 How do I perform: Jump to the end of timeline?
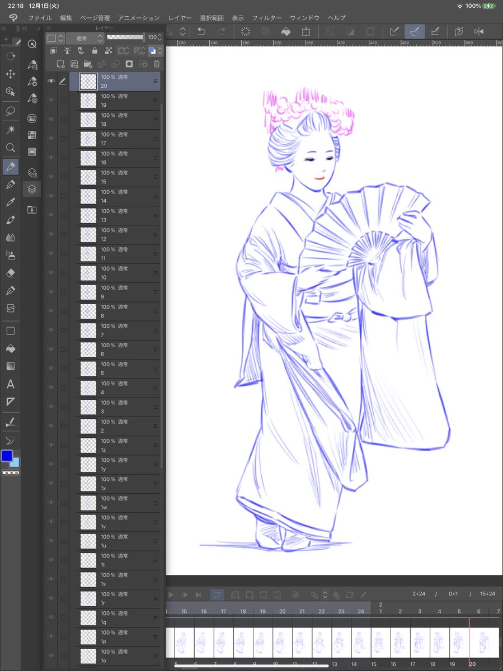pos(199,594)
